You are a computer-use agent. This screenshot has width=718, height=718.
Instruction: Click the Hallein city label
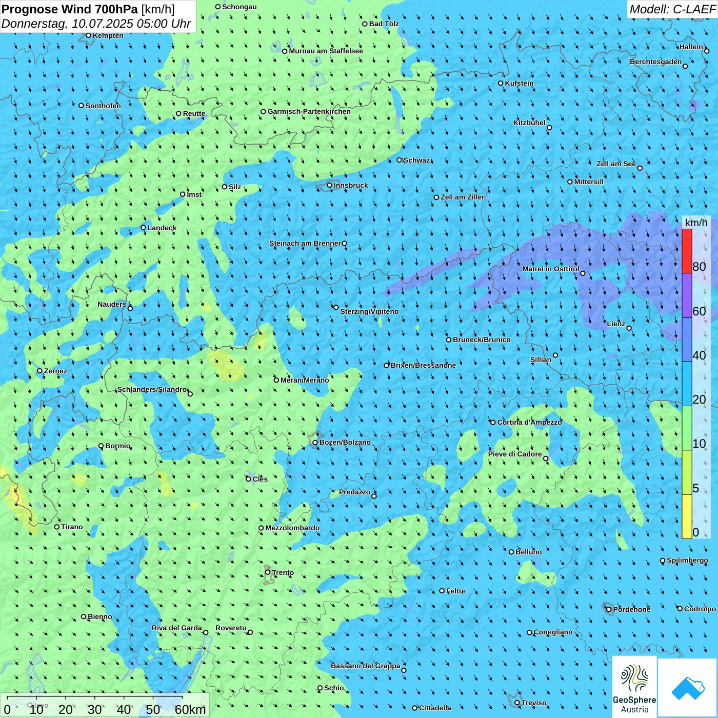coord(691,47)
